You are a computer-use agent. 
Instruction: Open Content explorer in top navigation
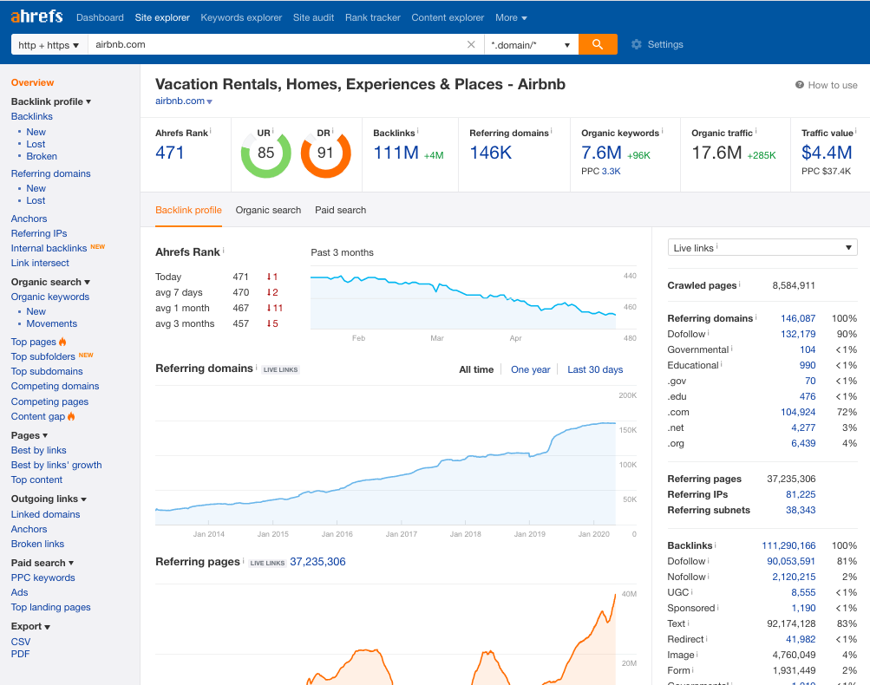[448, 17]
